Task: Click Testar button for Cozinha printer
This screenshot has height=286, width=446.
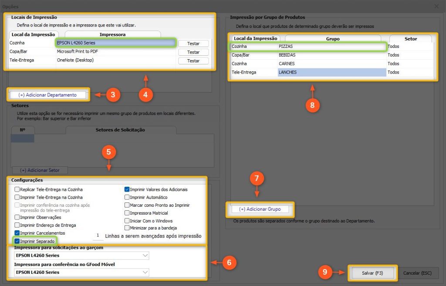Action: (193, 43)
